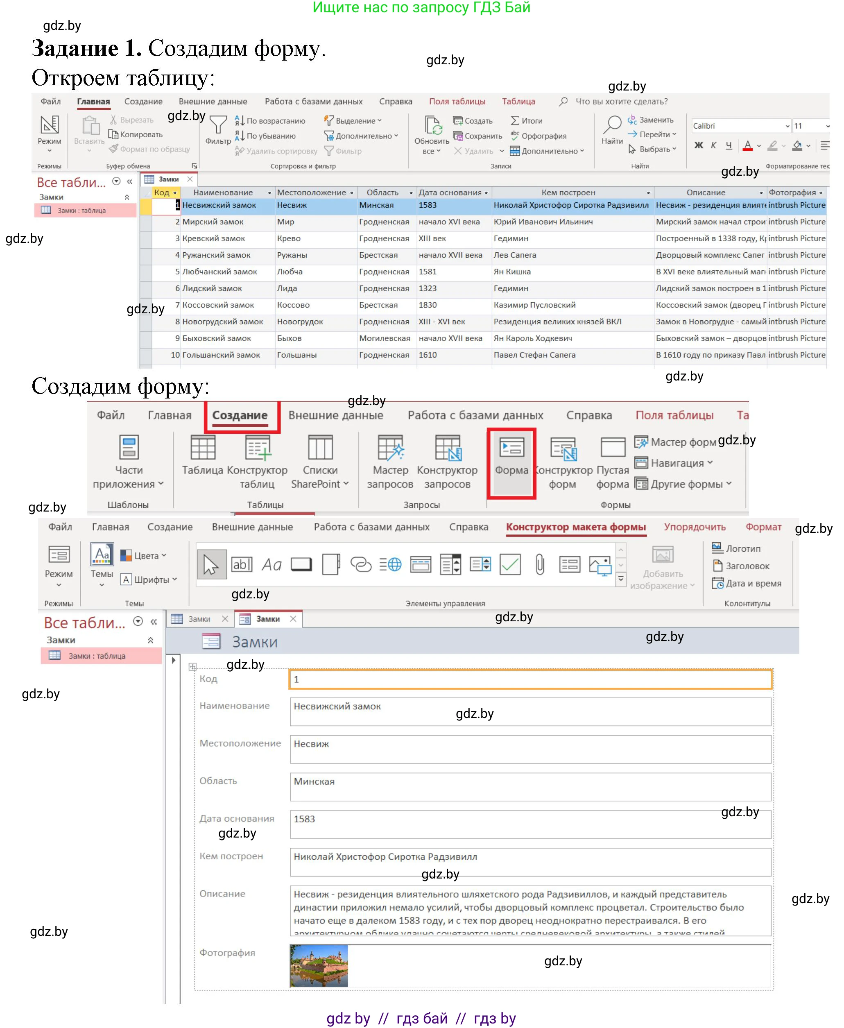
Task: Click Date and Time (Дата и время)
Action: (747, 583)
